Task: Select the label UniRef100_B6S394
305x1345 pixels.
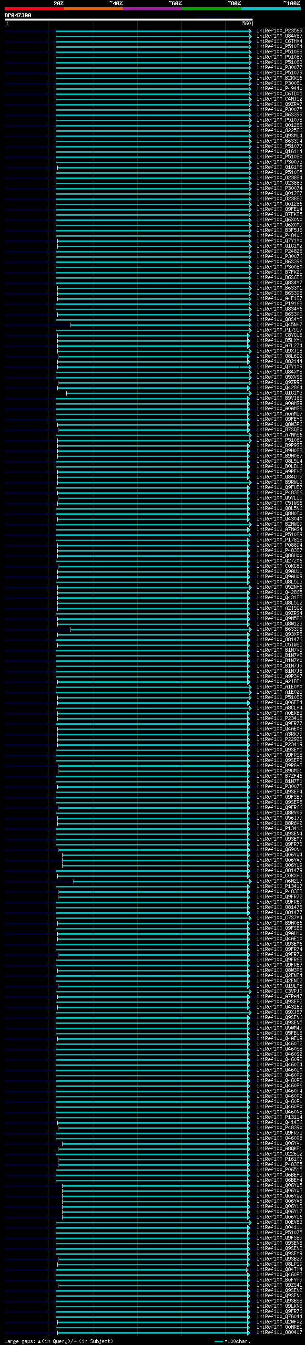Action: (x=279, y=141)
